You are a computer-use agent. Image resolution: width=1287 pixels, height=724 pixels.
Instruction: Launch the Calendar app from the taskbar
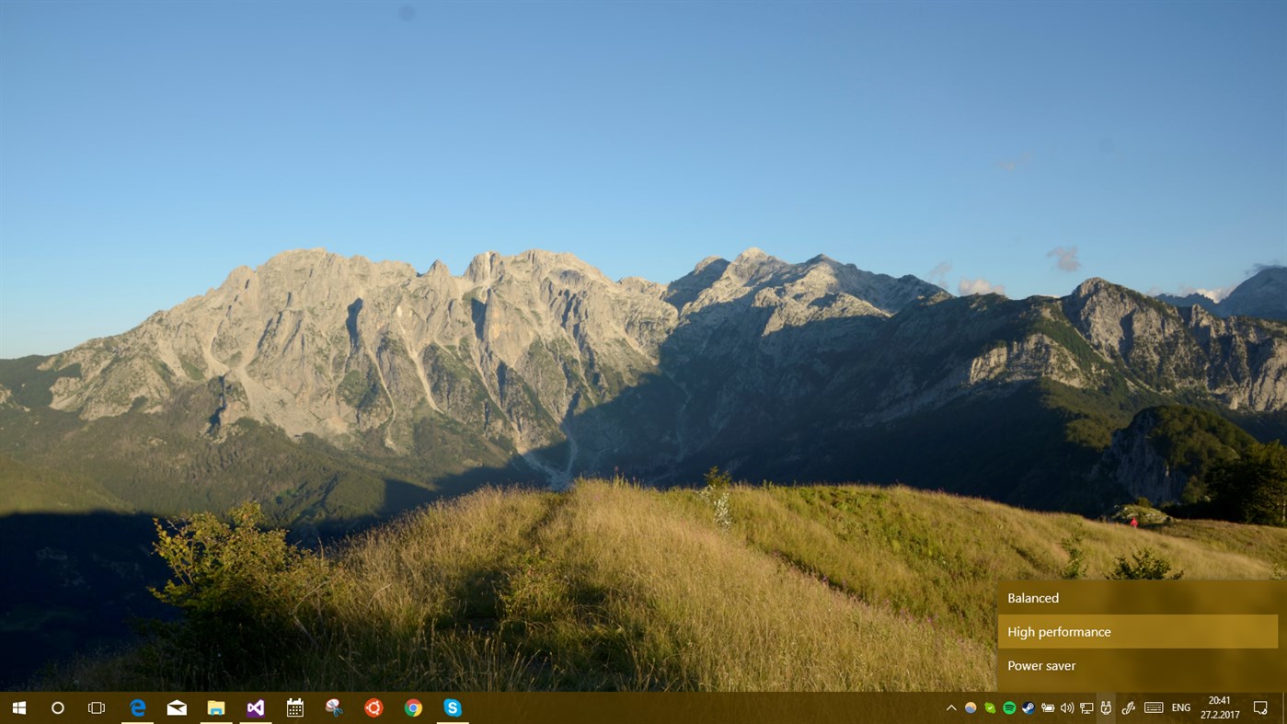pos(294,707)
